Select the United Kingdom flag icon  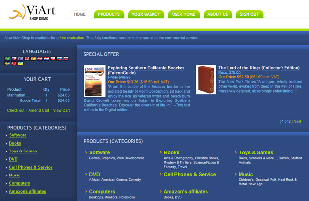click(27, 58)
